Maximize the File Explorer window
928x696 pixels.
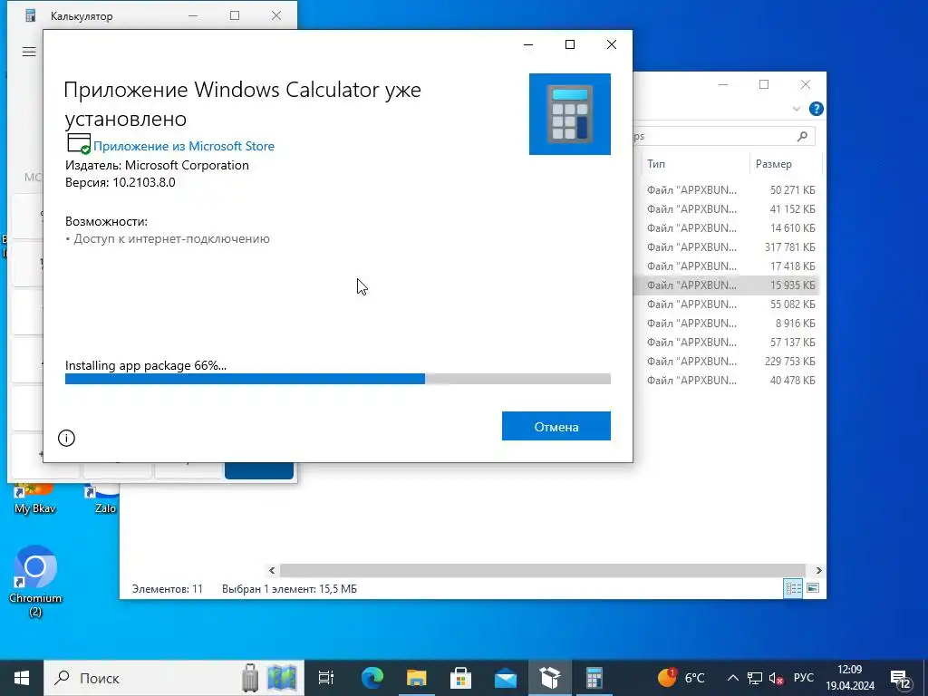[764, 84]
